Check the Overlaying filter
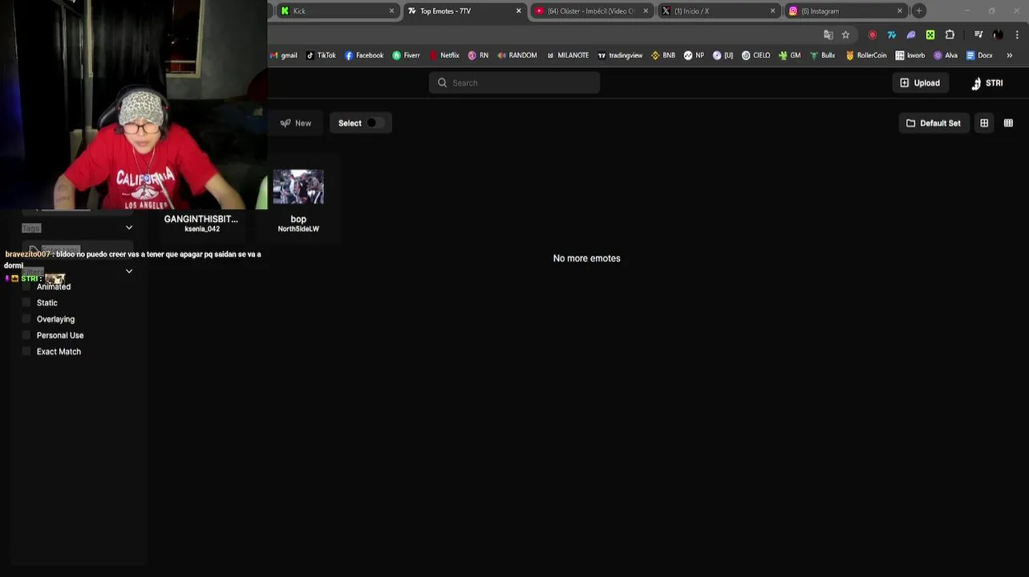The height and width of the screenshot is (577, 1029). click(x=26, y=319)
